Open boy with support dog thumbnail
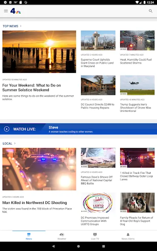157x251 pixels. pyautogui.click(x=137, y=203)
